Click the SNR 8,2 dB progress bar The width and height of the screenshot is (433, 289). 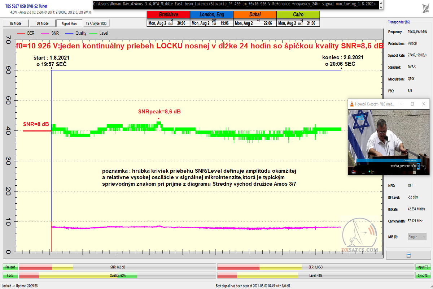(117, 267)
